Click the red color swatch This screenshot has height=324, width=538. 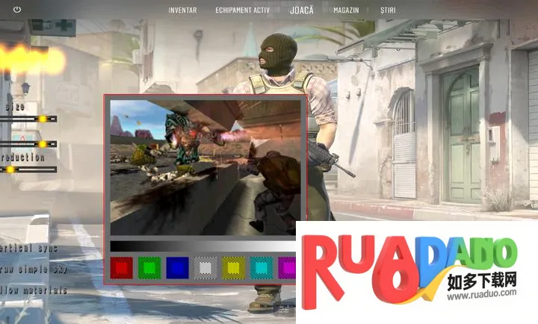(x=121, y=267)
